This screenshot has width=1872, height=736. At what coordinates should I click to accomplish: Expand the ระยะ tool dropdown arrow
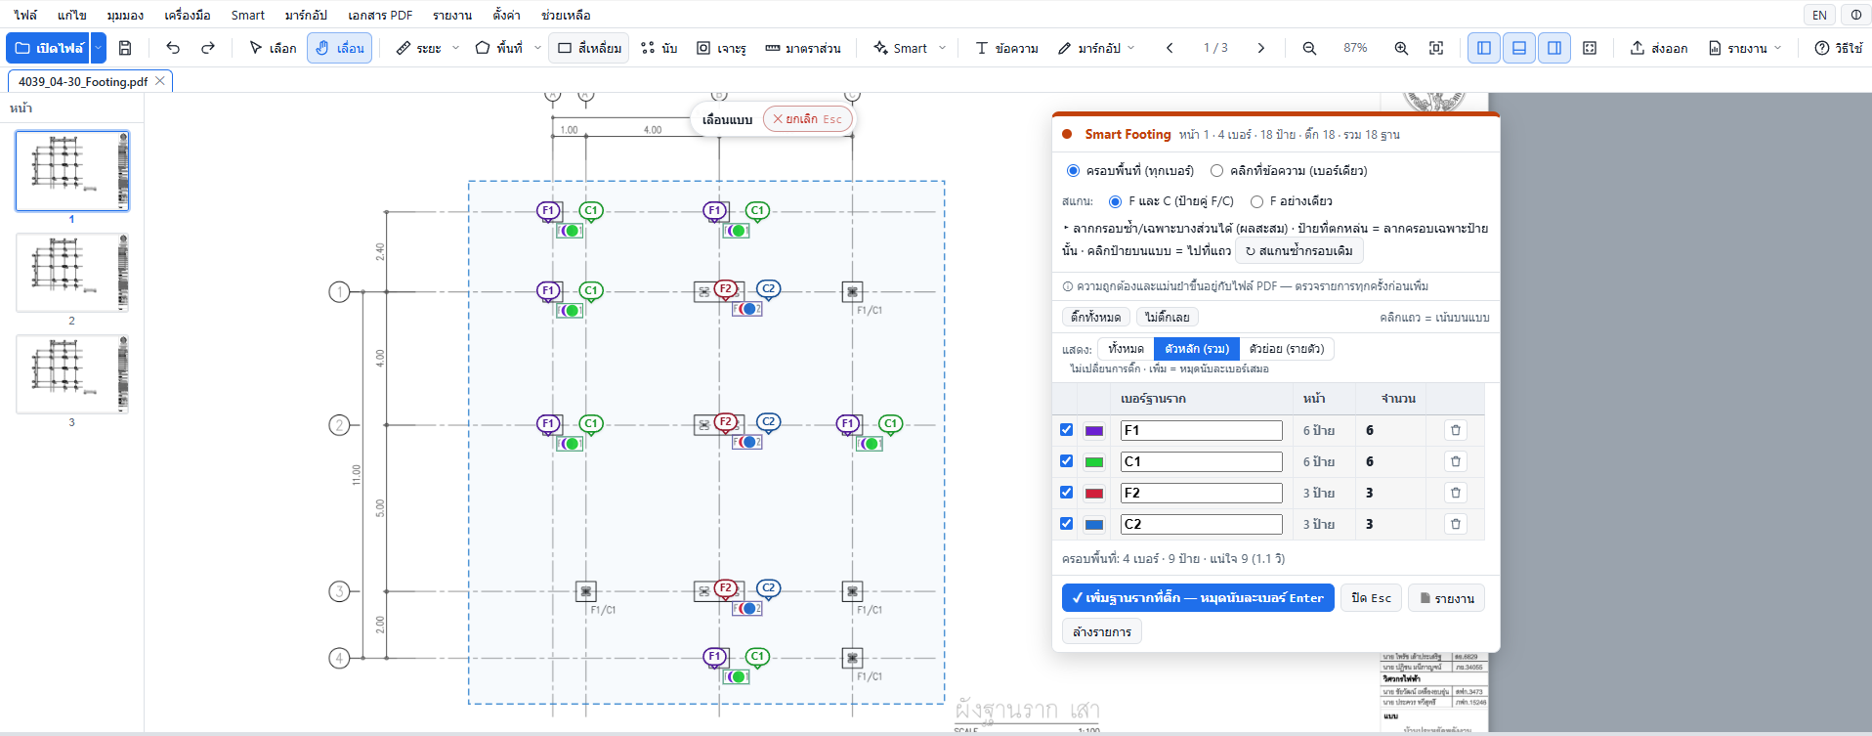(x=455, y=48)
